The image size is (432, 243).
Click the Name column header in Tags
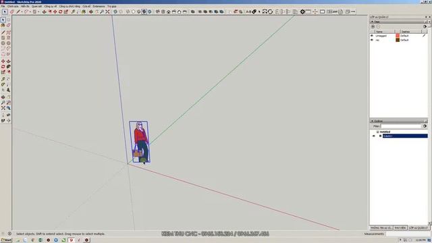[384, 32]
